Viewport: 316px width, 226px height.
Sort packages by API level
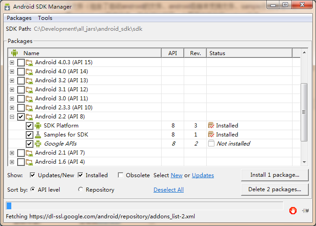click(33, 189)
